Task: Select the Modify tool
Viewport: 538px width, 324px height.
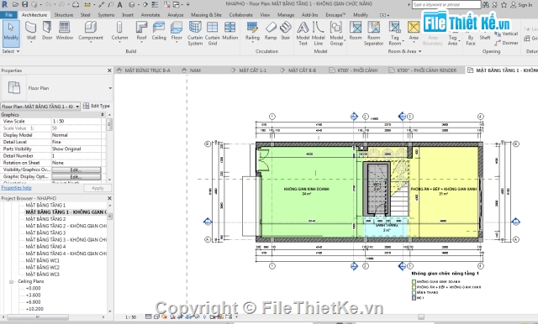Action: 11,34
